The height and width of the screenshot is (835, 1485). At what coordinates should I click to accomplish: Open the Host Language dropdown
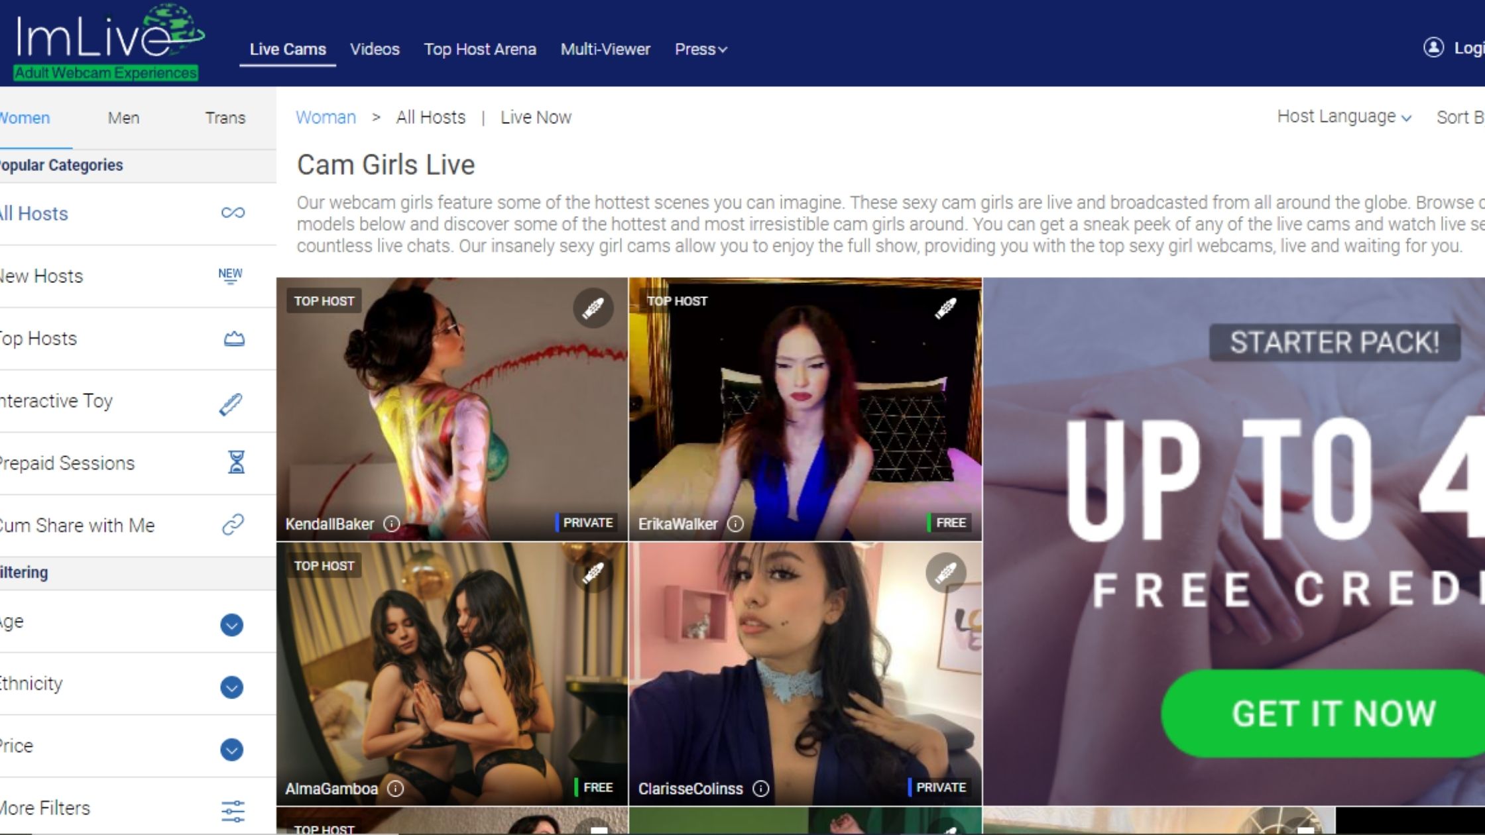pos(1343,117)
